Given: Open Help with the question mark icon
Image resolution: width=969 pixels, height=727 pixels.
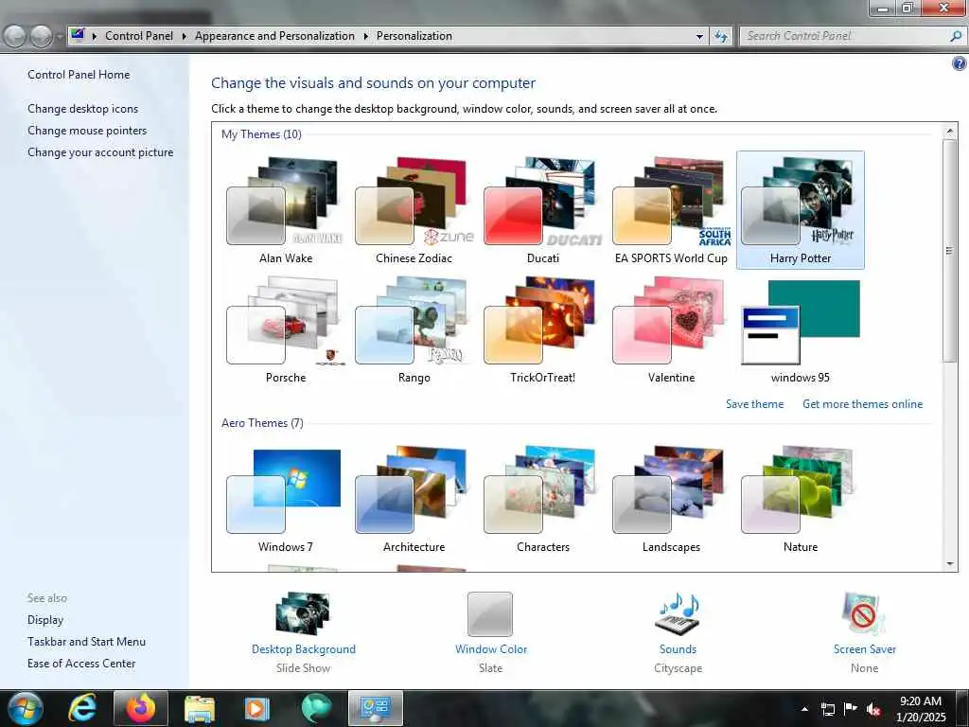Looking at the screenshot, I should pyautogui.click(x=960, y=63).
